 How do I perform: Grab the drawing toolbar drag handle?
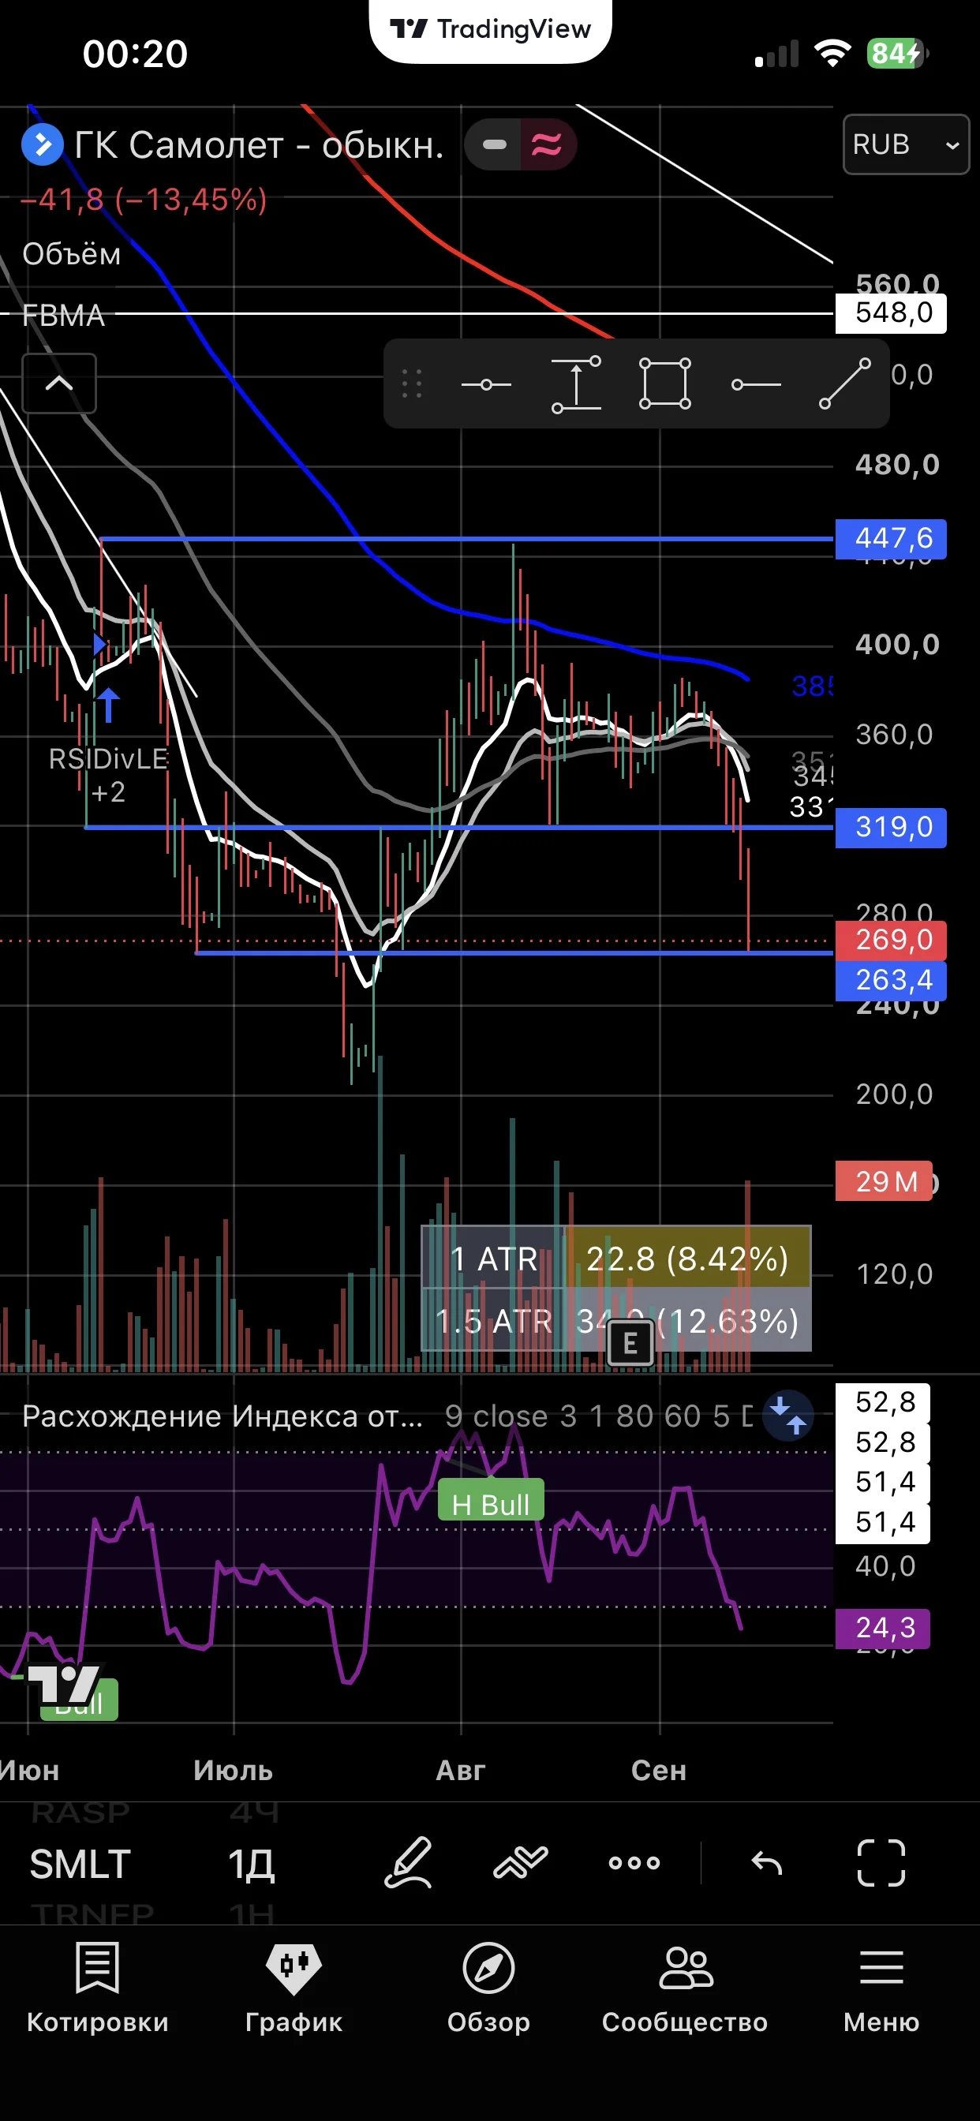pos(412,383)
